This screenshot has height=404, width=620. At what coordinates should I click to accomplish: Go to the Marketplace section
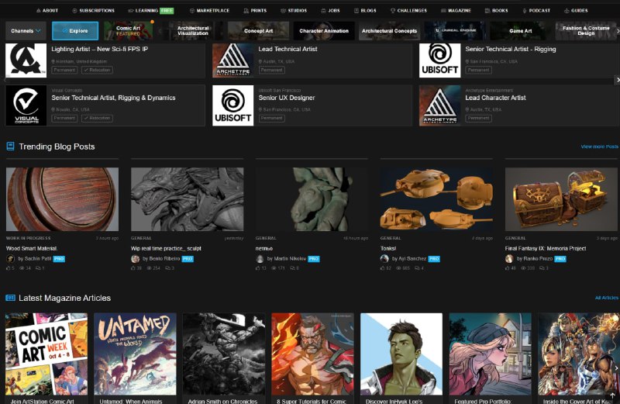pyautogui.click(x=209, y=11)
